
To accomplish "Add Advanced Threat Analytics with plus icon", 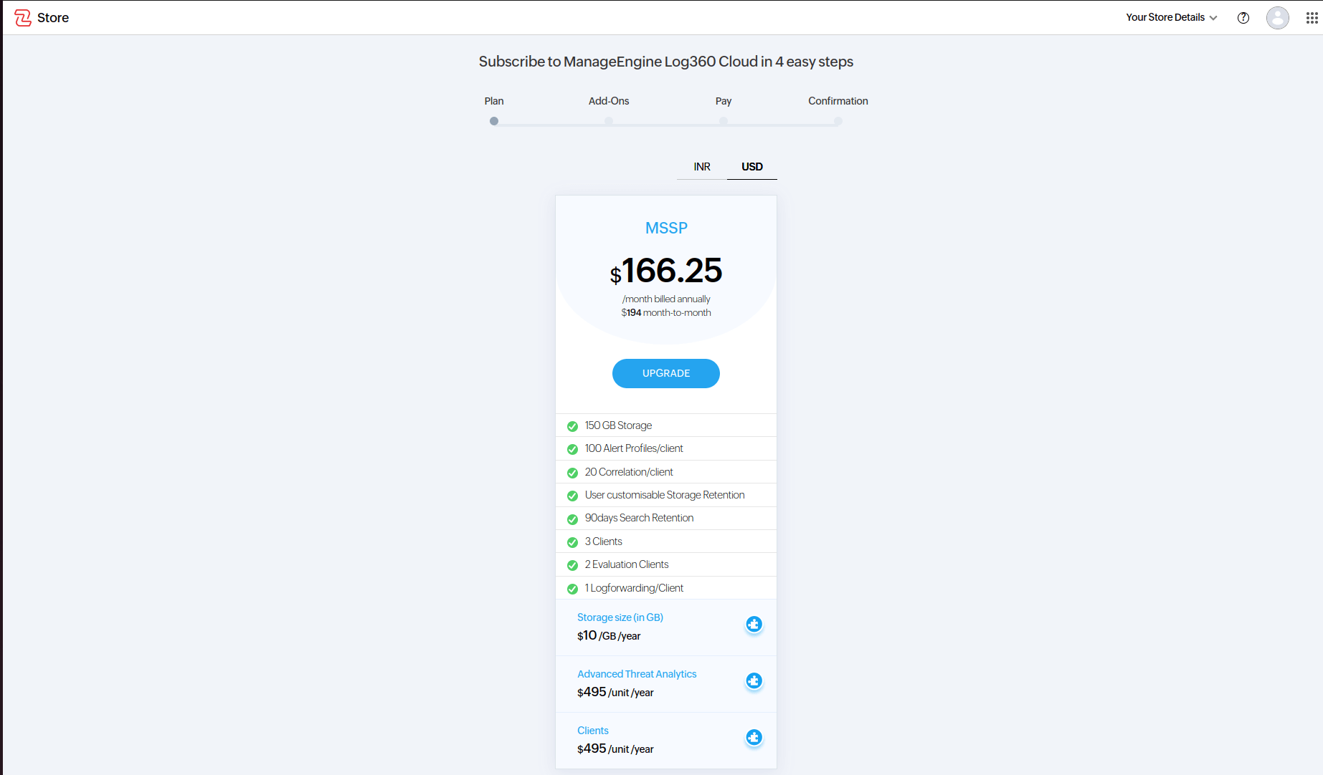I will click(x=754, y=681).
